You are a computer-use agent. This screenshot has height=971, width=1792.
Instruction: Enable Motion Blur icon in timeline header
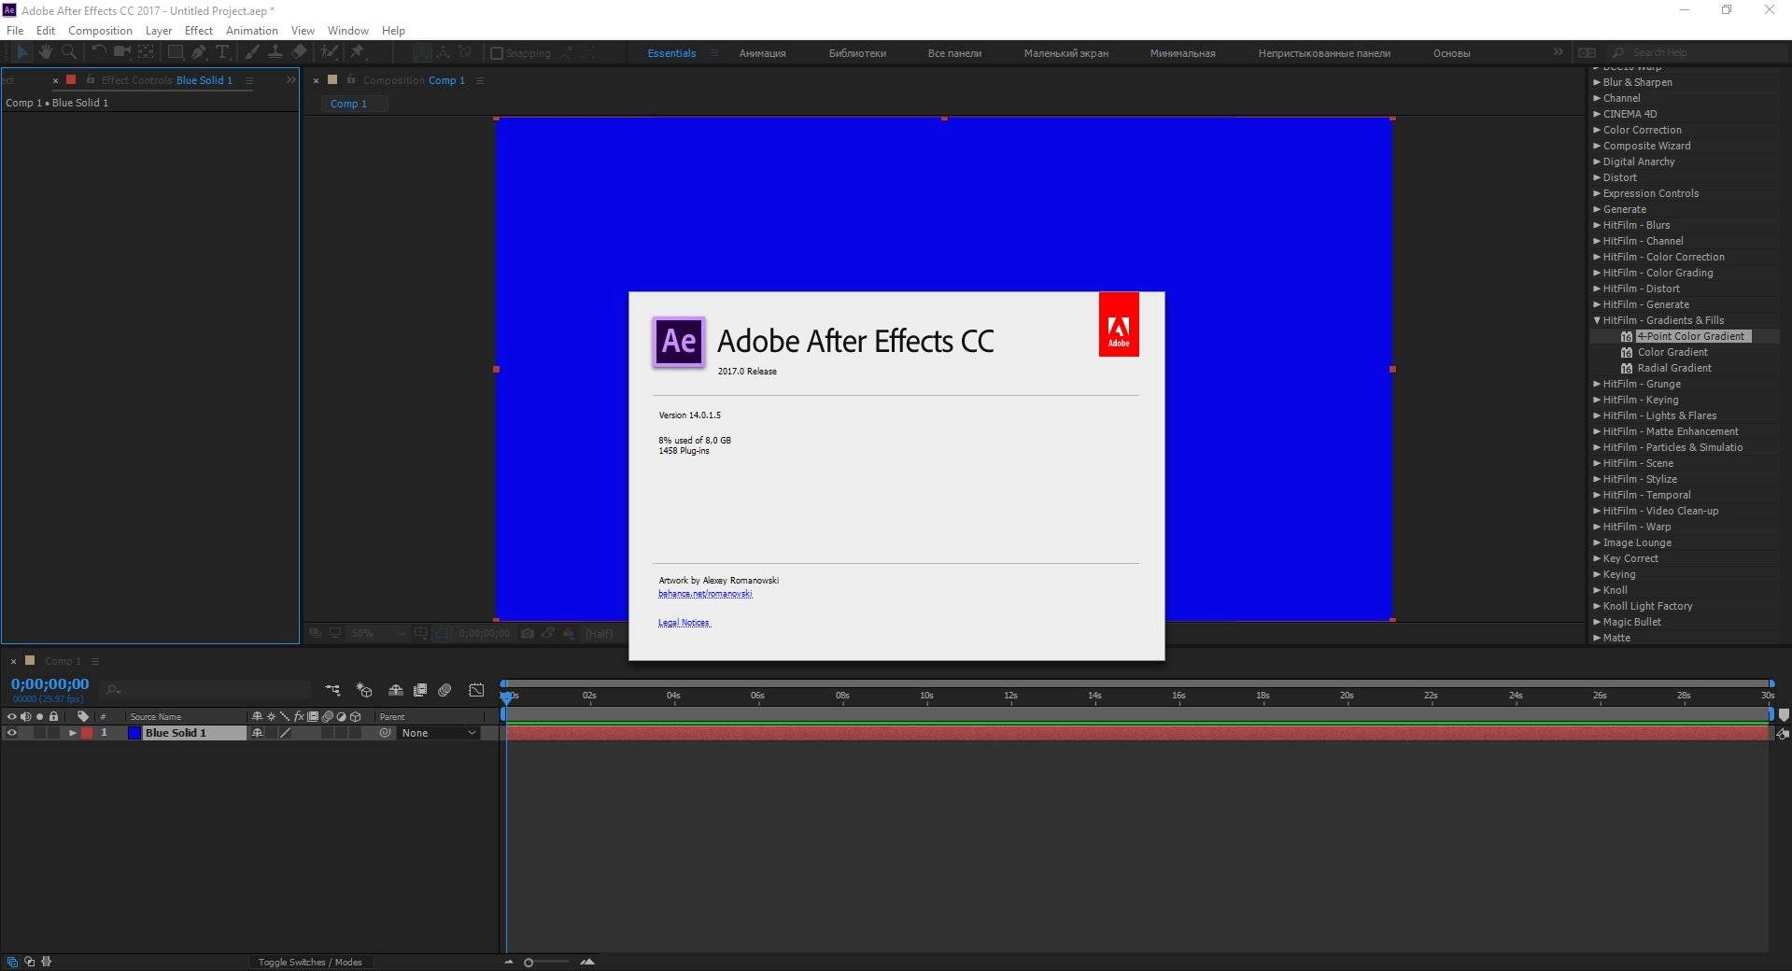point(444,690)
